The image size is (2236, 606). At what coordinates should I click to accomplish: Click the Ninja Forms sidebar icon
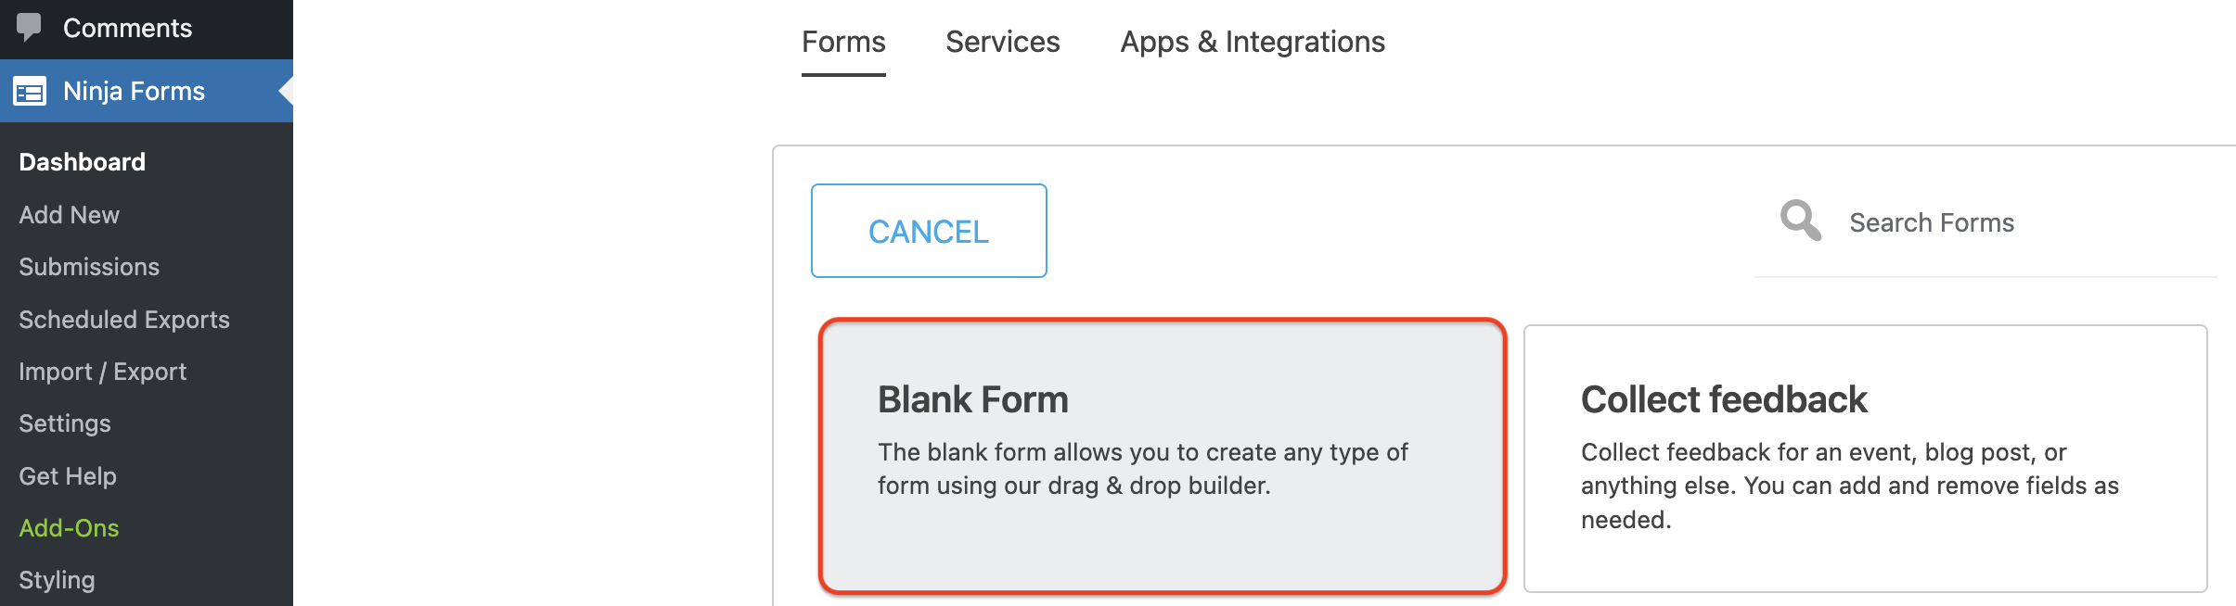tap(31, 91)
